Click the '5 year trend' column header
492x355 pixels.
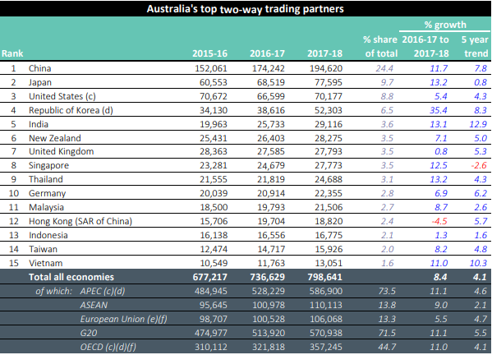[x=475, y=47]
